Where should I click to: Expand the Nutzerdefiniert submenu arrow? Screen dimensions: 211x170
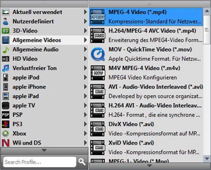85,22
